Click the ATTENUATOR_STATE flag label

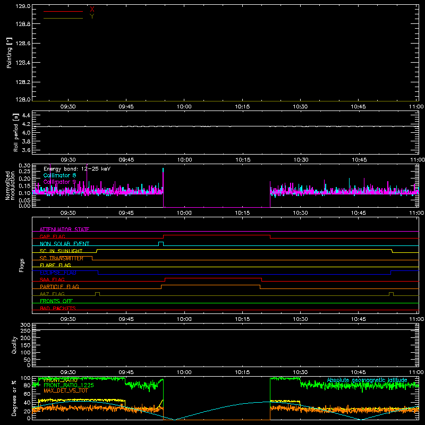coord(64,229)
